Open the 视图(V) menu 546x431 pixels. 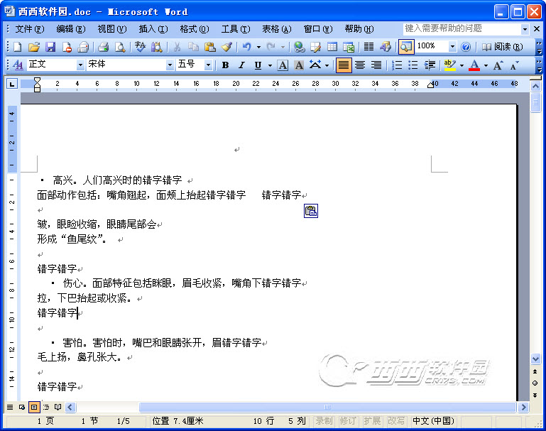coord(112,29)
